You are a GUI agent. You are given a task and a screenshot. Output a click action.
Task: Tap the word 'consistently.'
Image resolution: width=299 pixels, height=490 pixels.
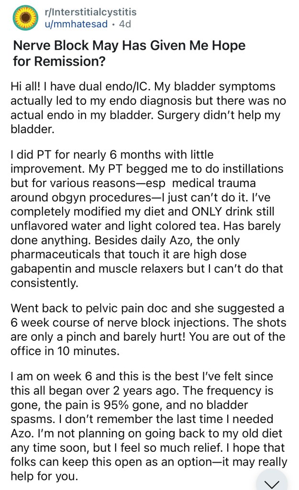[44, 283]
